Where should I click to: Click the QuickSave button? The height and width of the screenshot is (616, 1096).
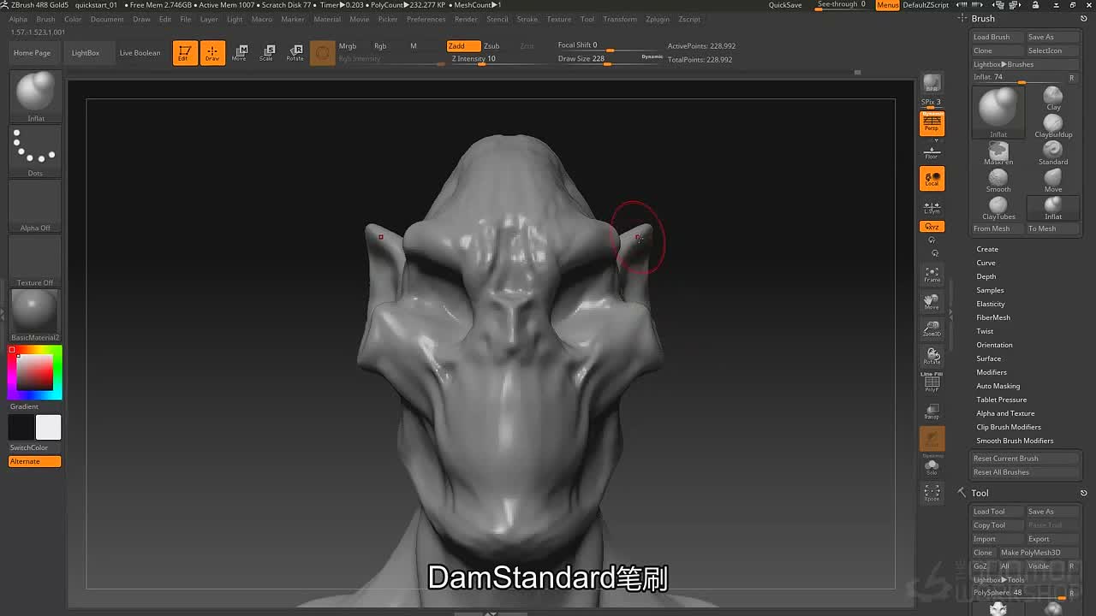point(785,5)
